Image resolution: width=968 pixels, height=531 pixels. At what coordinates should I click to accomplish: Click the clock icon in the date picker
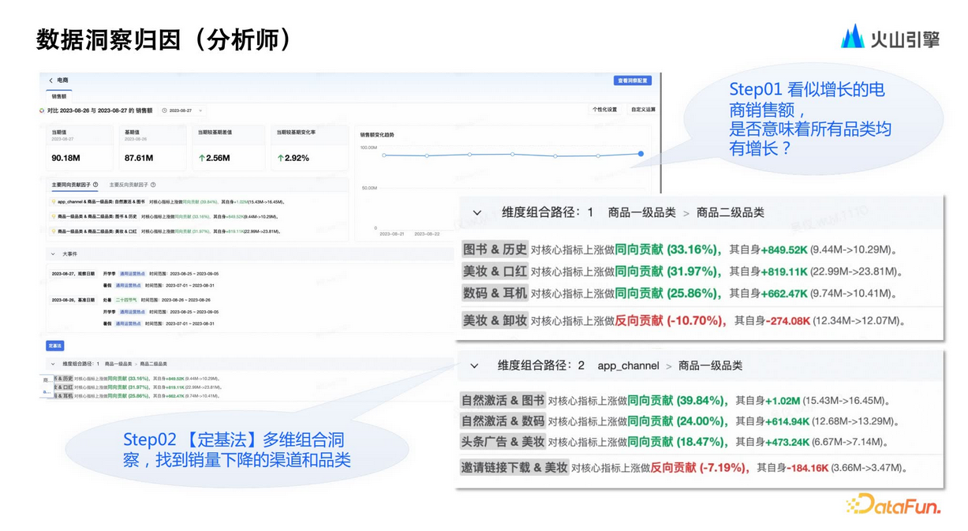click(165, 111)
